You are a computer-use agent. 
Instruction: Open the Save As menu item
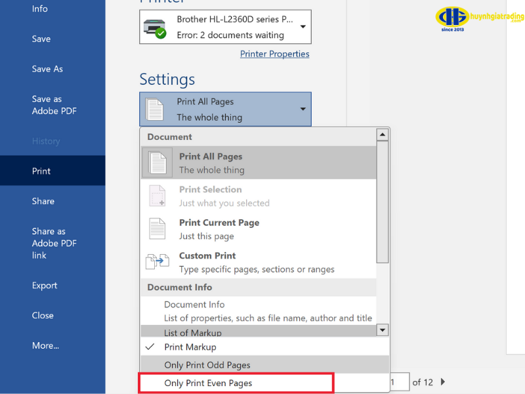47,69
